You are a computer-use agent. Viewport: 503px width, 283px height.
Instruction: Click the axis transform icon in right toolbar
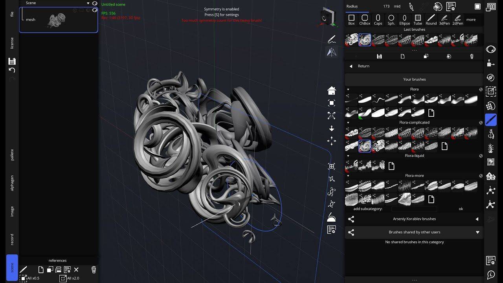point(491,64)
